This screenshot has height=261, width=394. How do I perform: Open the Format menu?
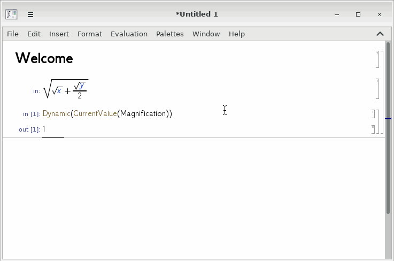(x=90, y=34)
